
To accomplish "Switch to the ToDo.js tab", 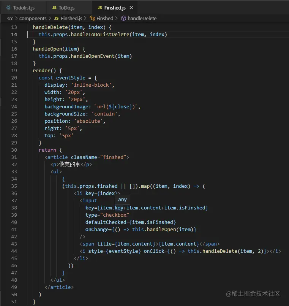I will point(66,8).
